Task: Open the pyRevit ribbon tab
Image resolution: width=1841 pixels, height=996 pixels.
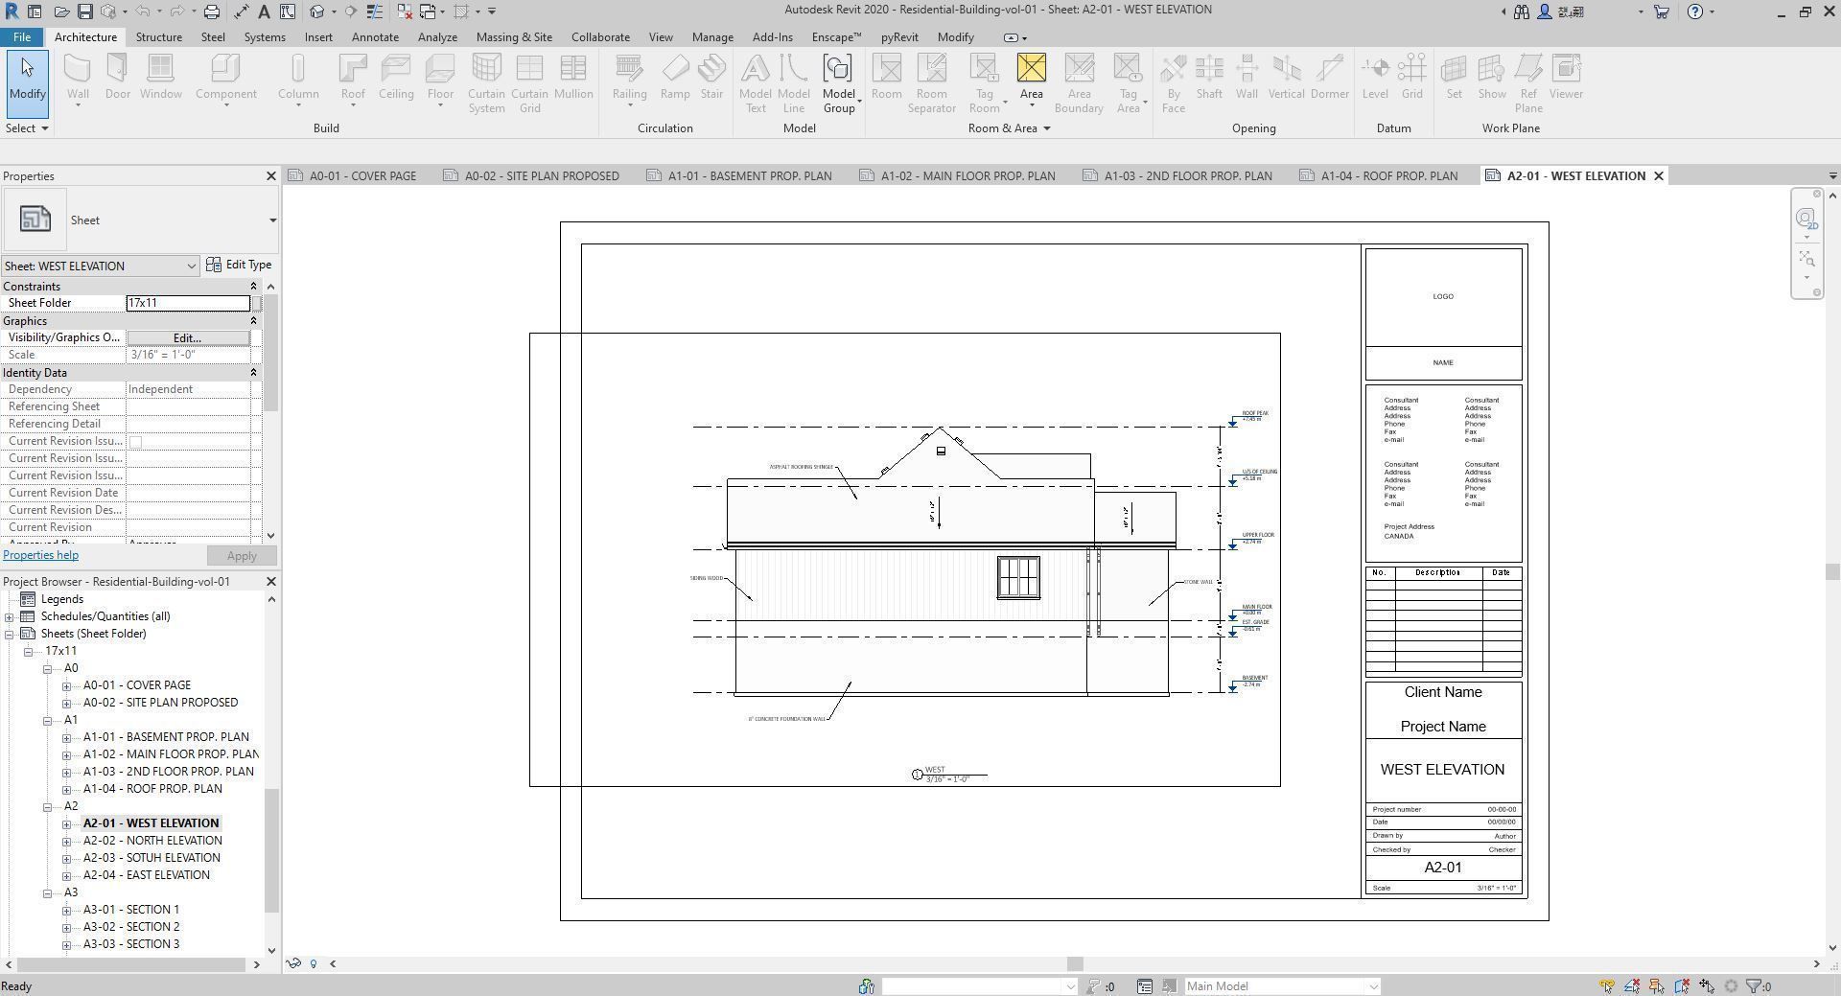Action: point(899,37)
